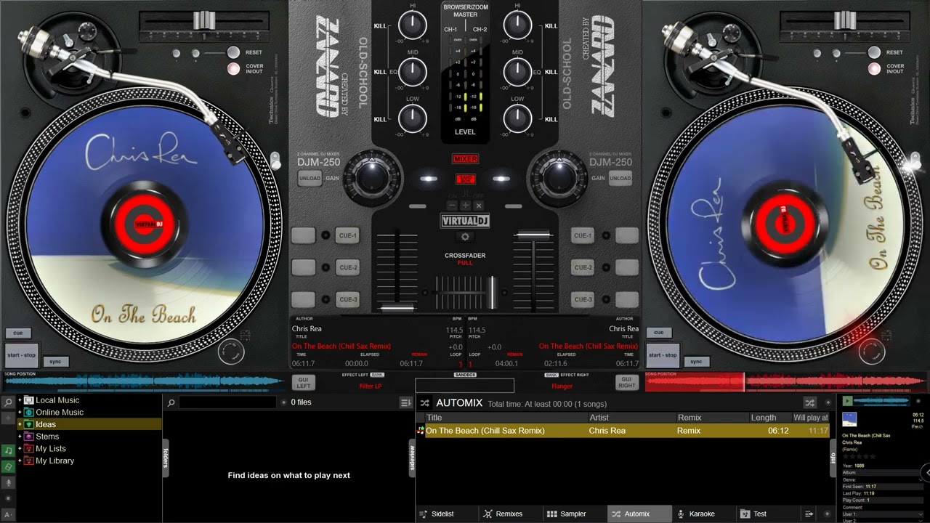Click the album cover thumbnail in info panel
The image size is (930, 523).
pos(849,419)
